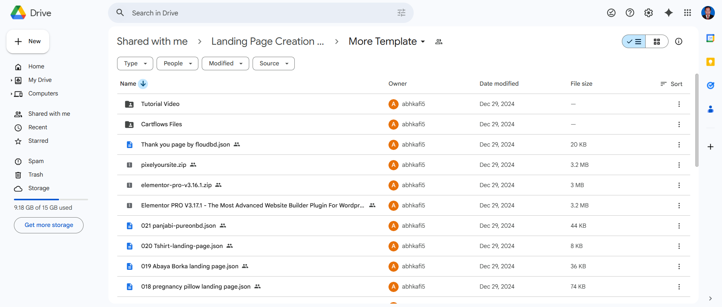Open Starred in the sidebar
Viewport: 722px width, 307px height.
[x=38, y=141]
